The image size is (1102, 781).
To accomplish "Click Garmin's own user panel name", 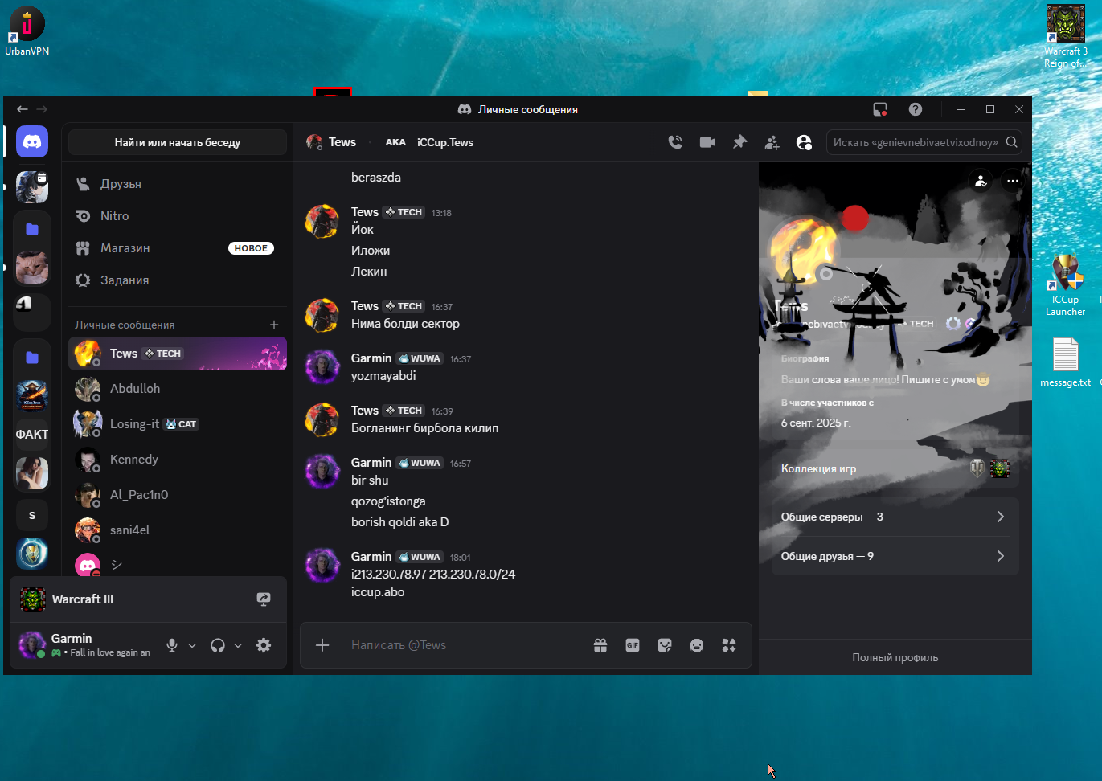I will 72,639.
